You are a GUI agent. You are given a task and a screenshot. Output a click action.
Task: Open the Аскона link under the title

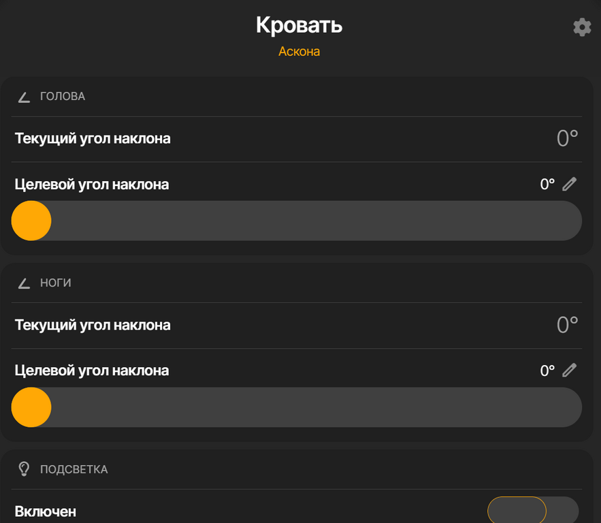point(299,52)
